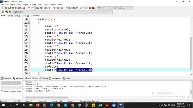
Task: Open the Window menu
Action: 53,5
